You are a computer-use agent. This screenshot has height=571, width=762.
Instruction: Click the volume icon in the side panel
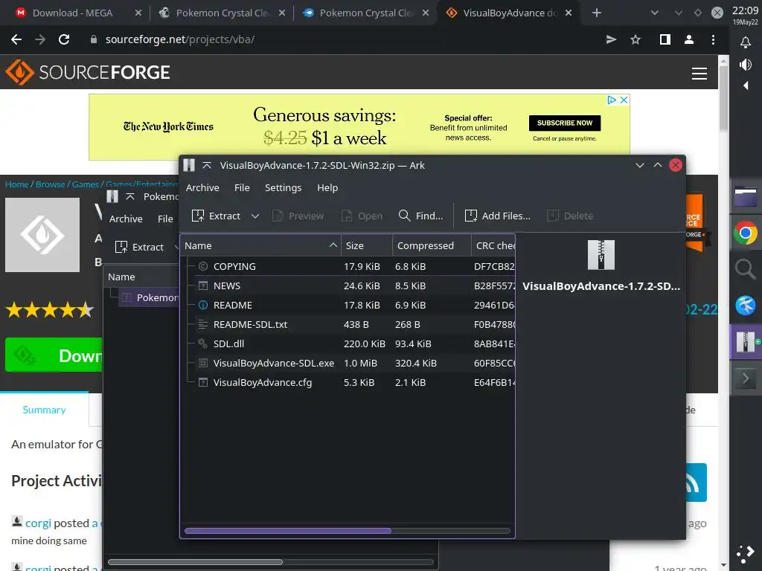point(746,65)
